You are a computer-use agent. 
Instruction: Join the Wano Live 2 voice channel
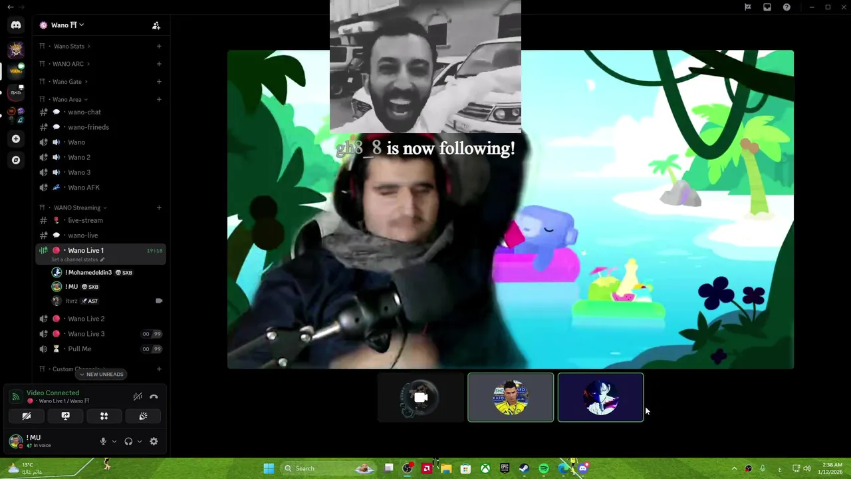click(x=100, y=319)
